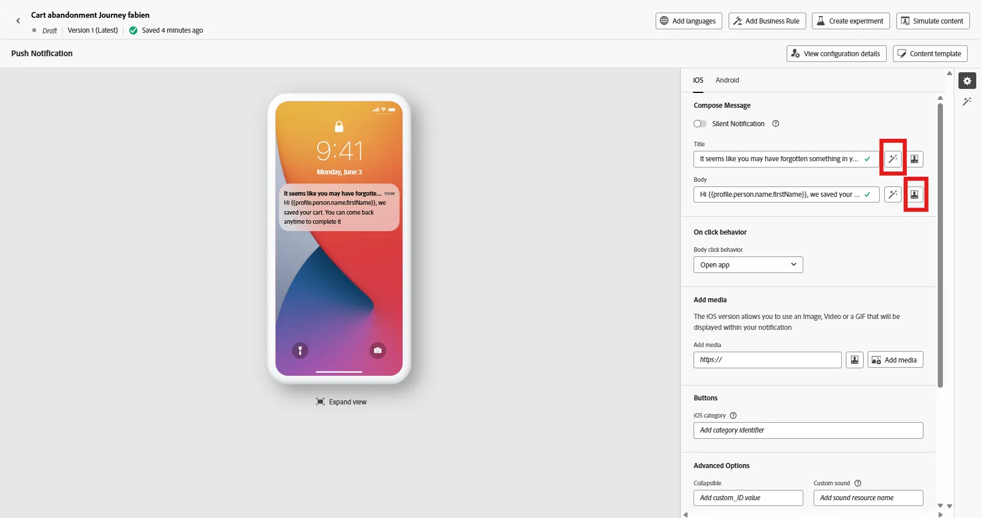This screenshot has width=982, height=518.
Task: Open personalization editor for Title field
Action: pos(914,159)
